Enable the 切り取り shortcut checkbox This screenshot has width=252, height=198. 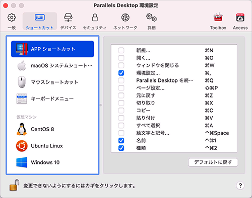121,103
